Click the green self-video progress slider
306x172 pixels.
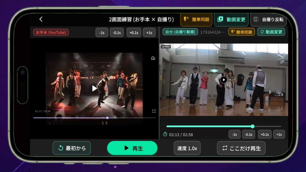224,126
